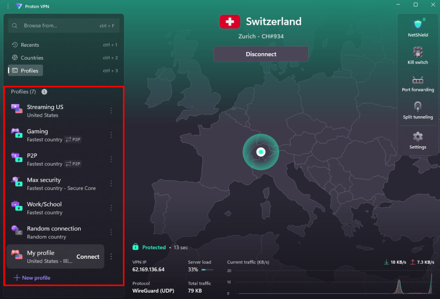
Task: Click the Browse from search field
Action: click(x=64, y=25)
